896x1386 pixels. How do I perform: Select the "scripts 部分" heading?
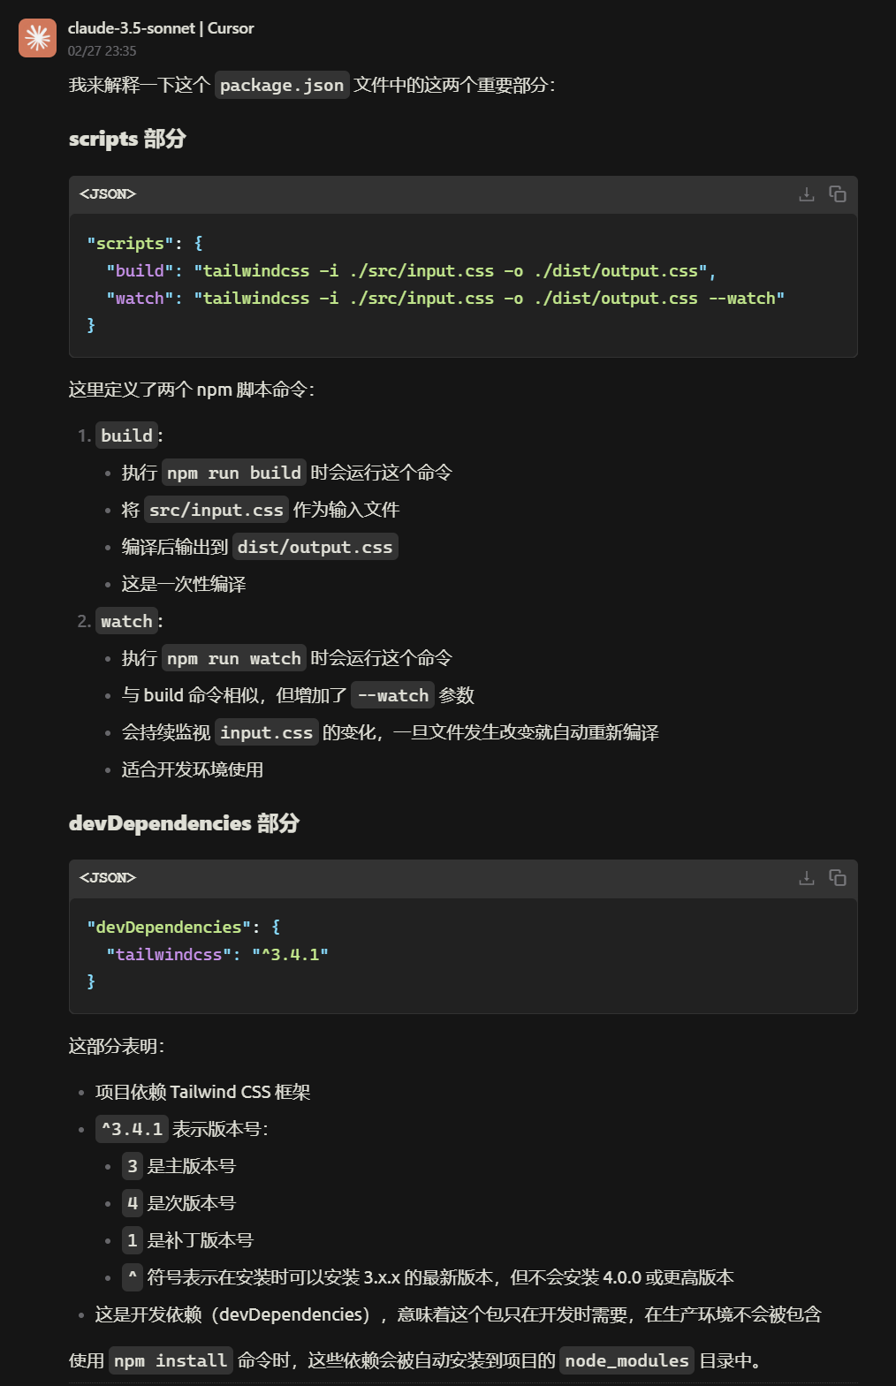127,140
